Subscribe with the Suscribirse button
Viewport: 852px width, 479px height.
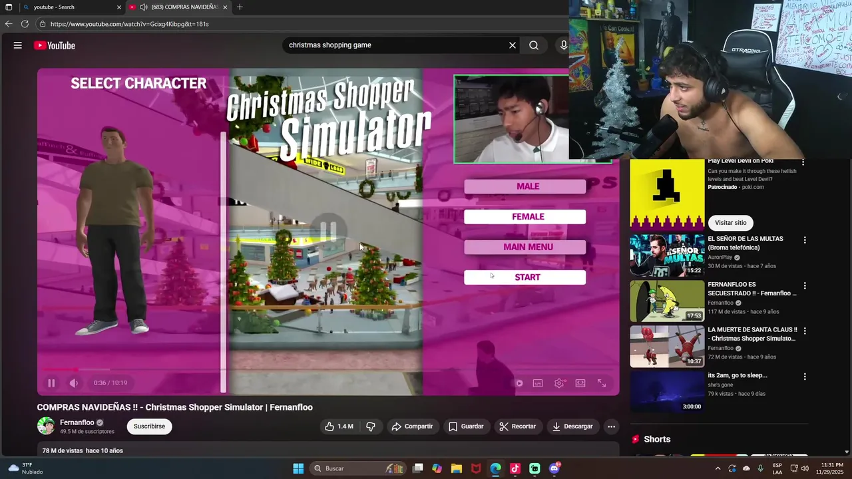149,426
